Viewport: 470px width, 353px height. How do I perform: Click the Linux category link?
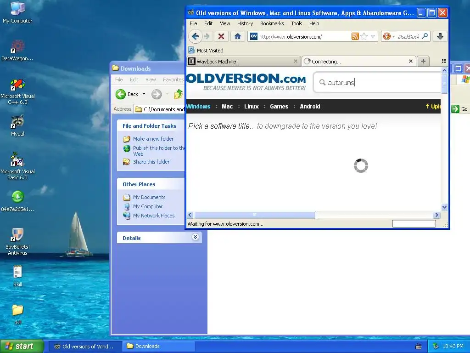pyautogui.click(x=251, y=107)
